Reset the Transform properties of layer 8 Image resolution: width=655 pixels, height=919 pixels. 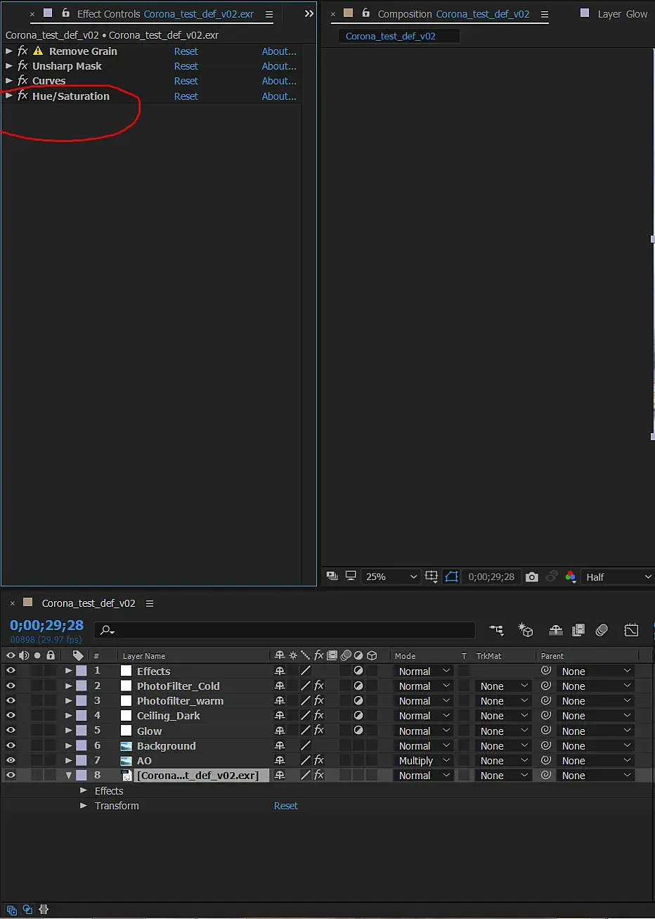click(286, 806)
